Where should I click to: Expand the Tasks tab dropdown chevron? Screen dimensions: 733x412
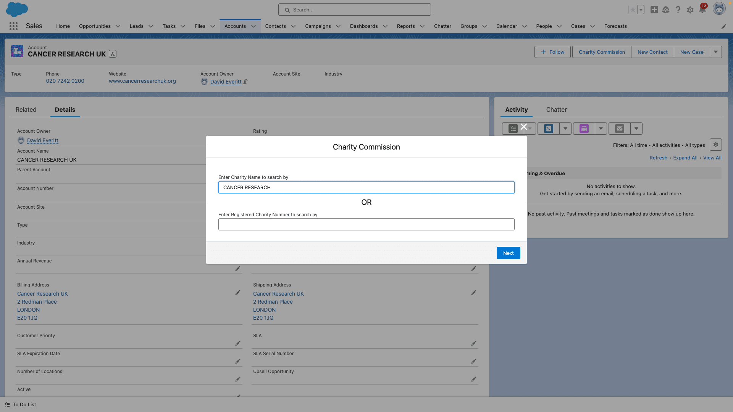(183, 26)
